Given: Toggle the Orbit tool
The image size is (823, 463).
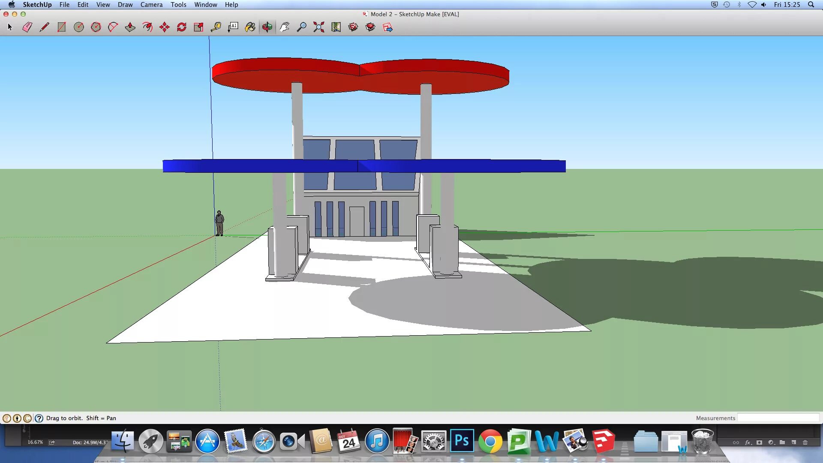Looking at the screenshot, I should tap(267, 27).
